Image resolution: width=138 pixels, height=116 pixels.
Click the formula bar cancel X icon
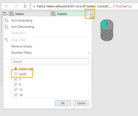(7, 6)
